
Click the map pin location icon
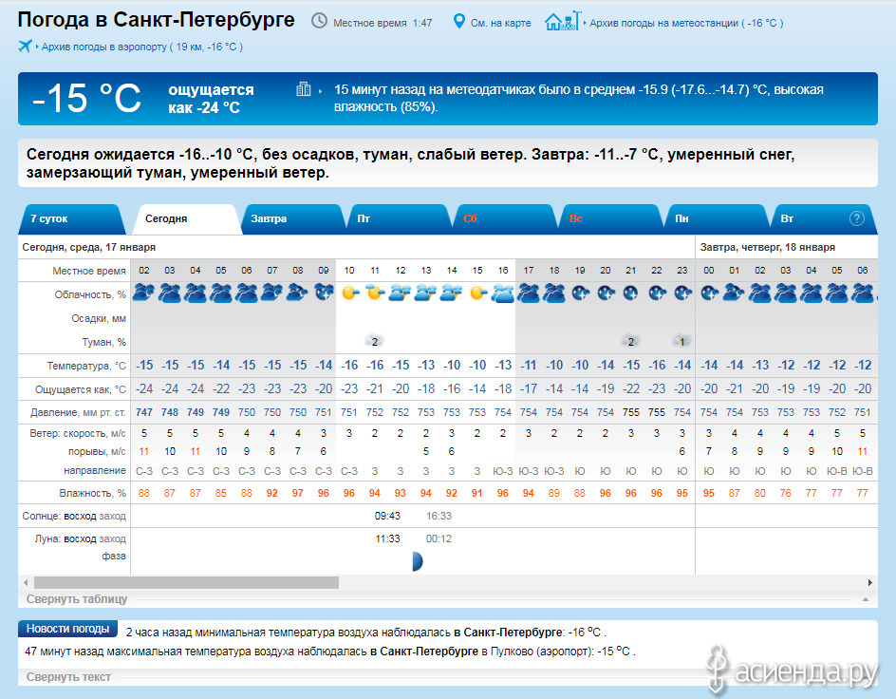click(x=458, y=22)
